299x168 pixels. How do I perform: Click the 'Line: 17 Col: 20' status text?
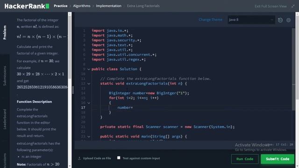click(280, 145)
